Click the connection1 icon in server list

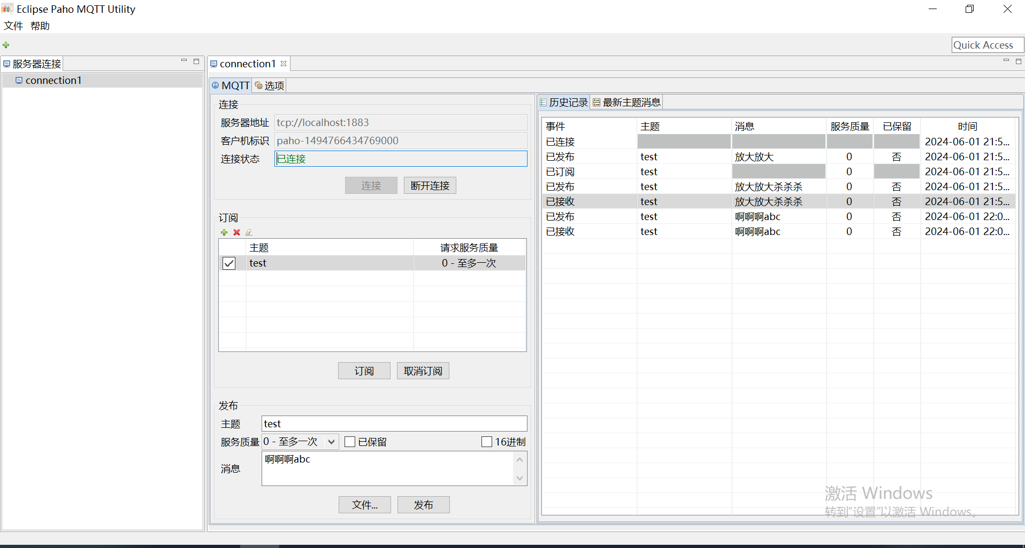click(19, 80)
